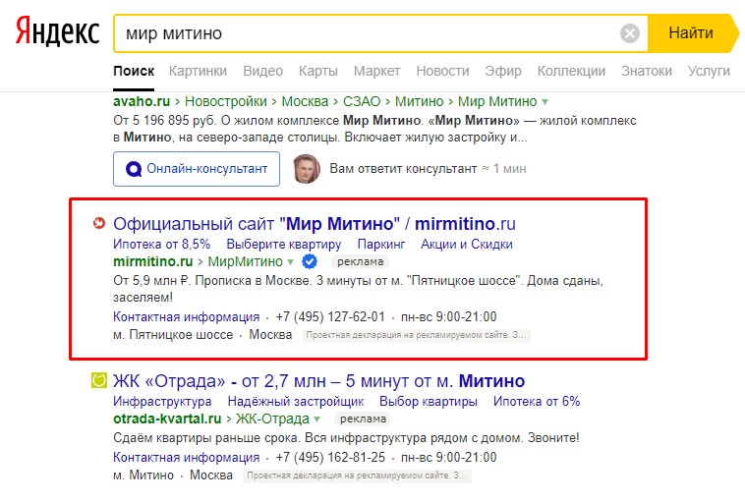Expand the МирМитино breadcrumb dropdown arrow
Image resolution: width=745 pixels, height=503 pixels.
tap(291, 262)
